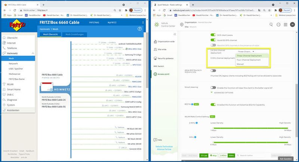Open the Nebula apps grid icon
299x162 pixels.
[286, 25]
